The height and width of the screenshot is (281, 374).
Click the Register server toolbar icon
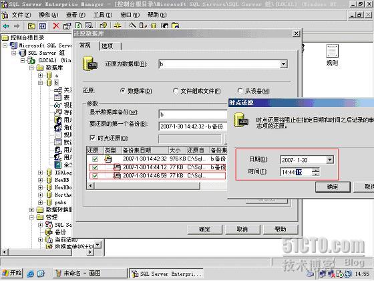pyautogui.click(x=143, y=25)
